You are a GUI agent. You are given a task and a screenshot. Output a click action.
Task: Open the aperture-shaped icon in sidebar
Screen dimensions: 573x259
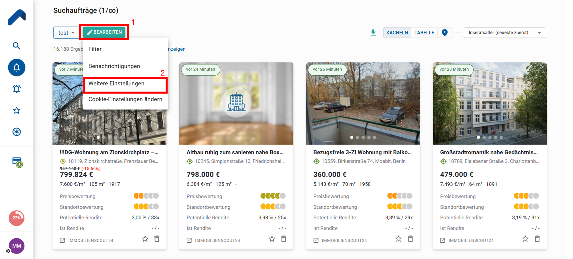point(16,132)
